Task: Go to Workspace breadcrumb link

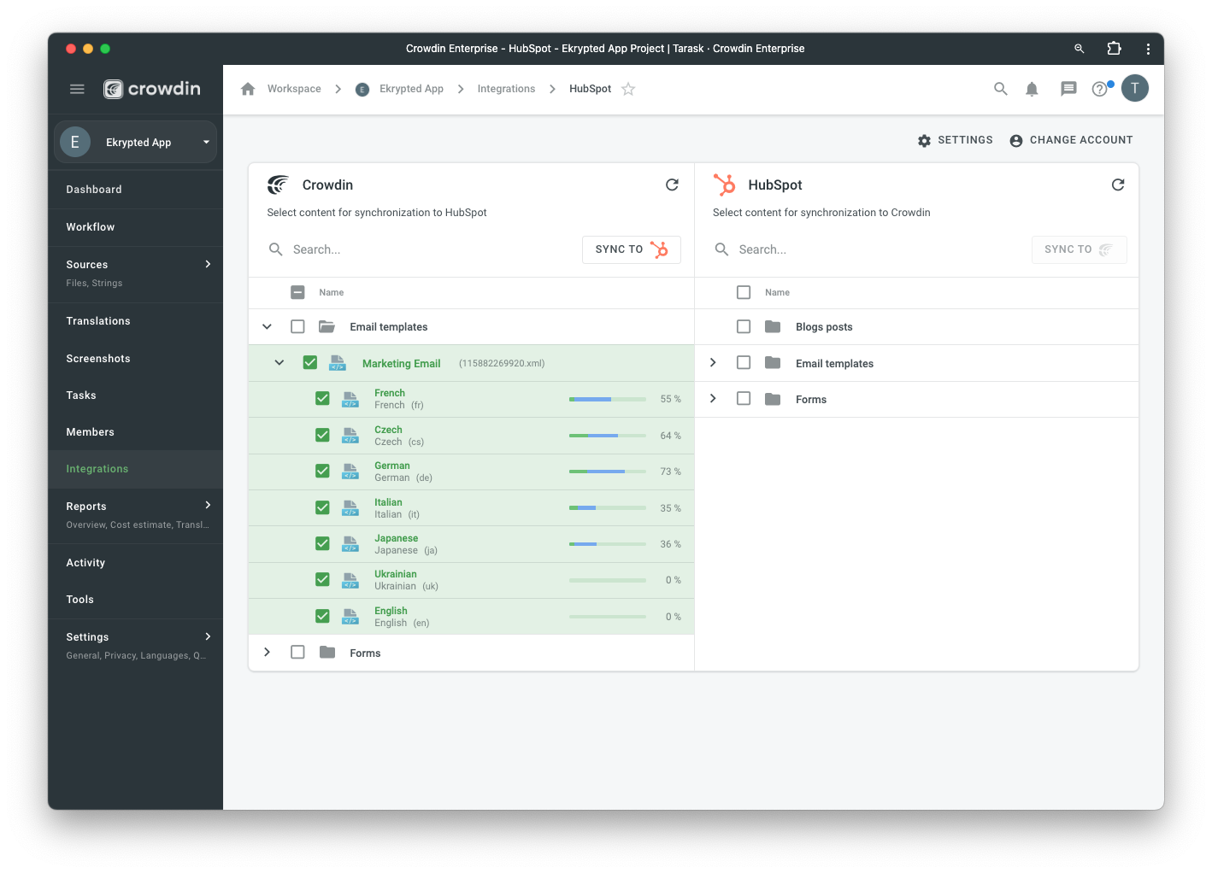Action: tap(294, 89)
